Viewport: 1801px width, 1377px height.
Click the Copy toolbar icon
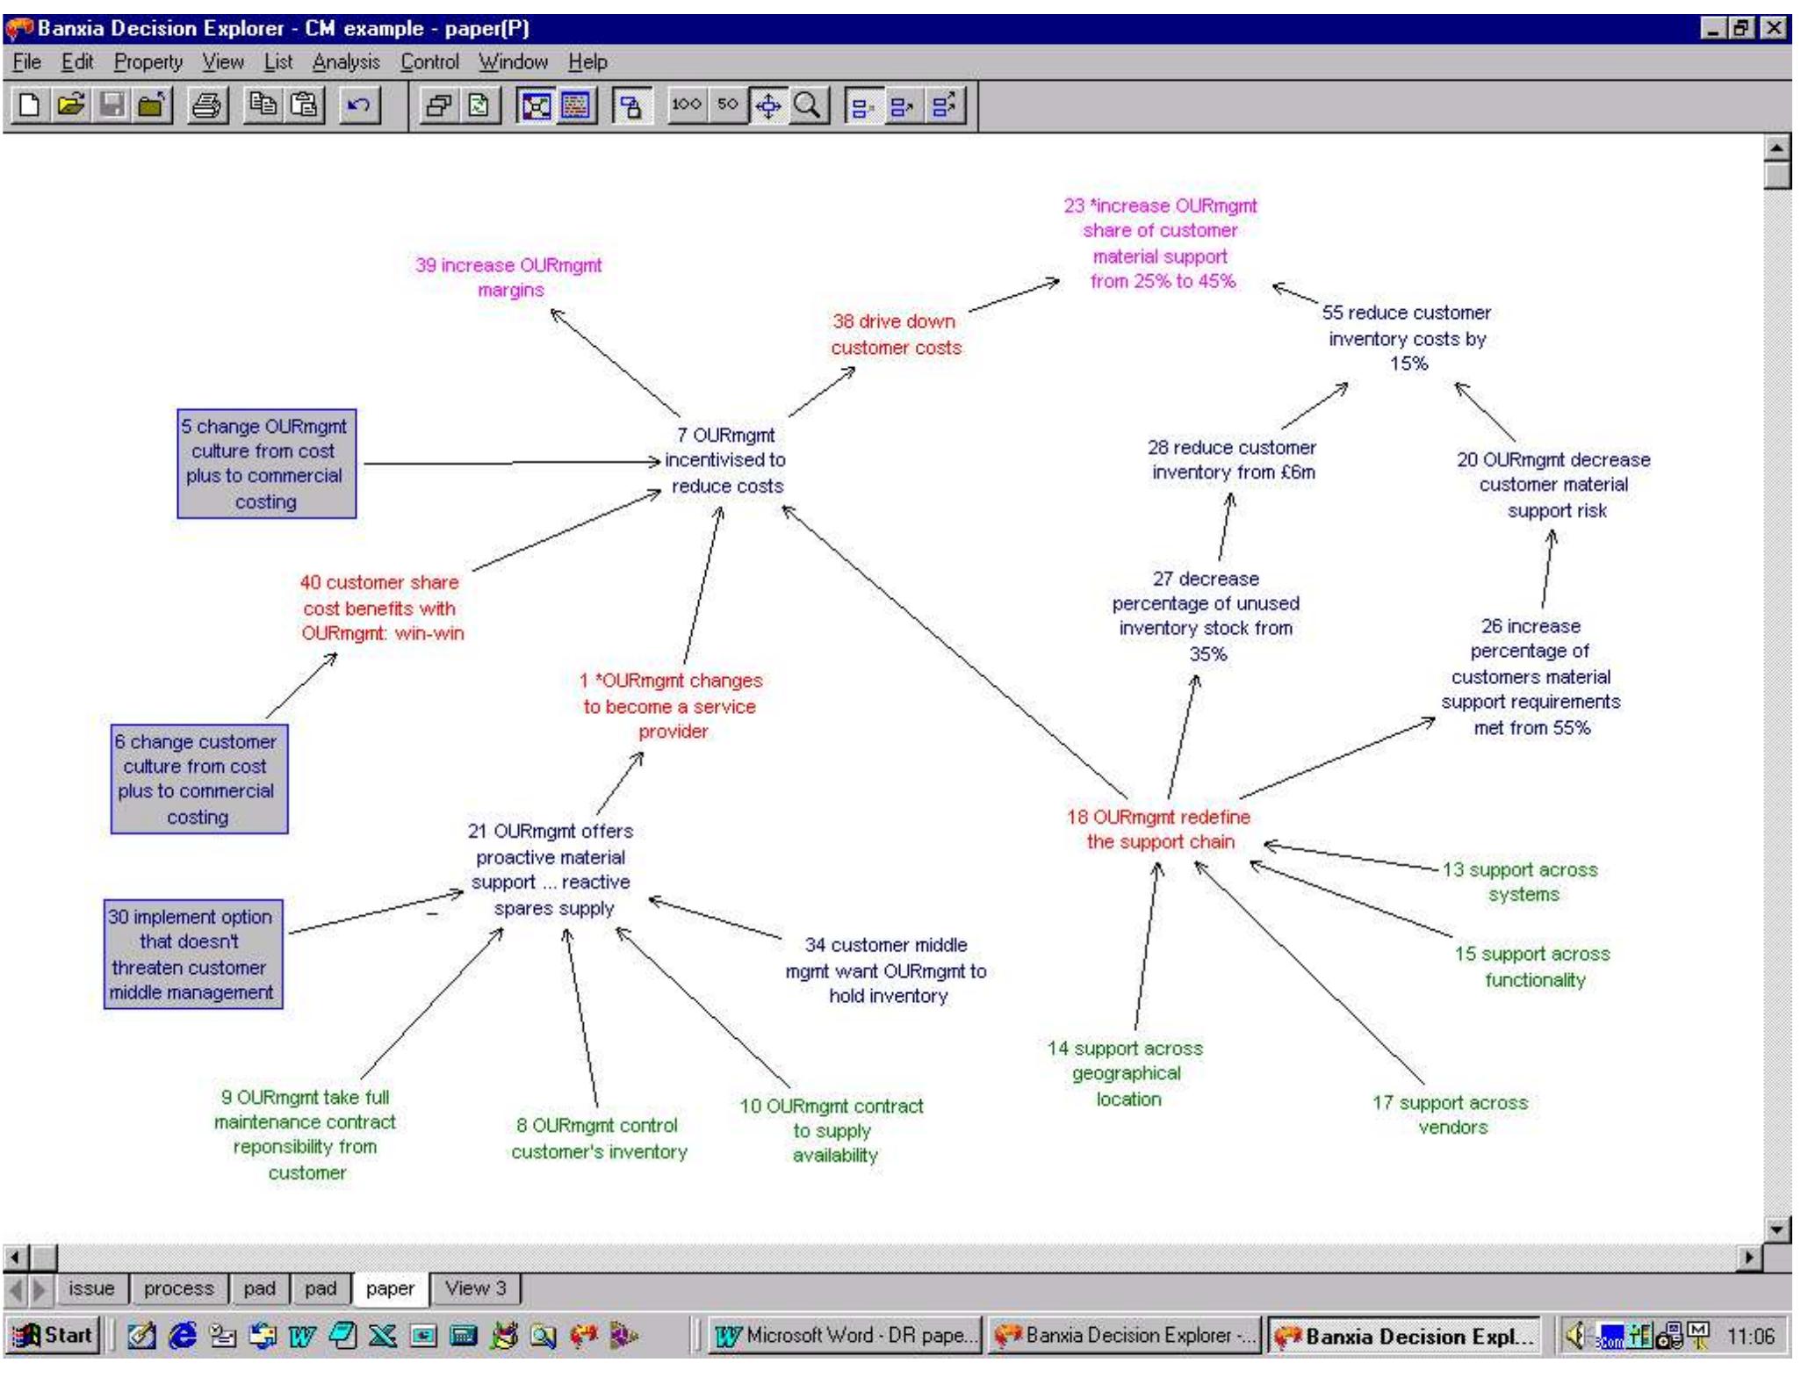coord(263,106)
